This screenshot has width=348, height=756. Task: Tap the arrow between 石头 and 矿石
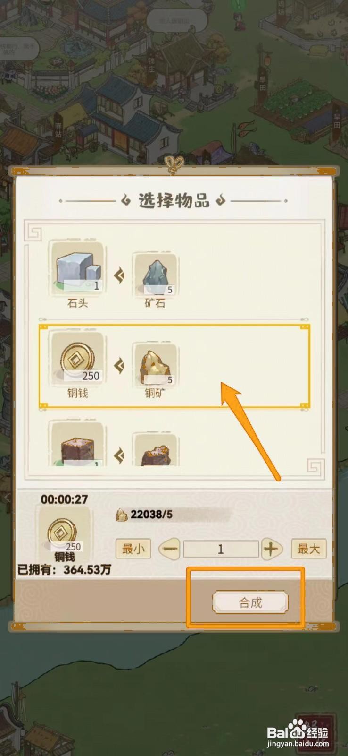pyautogui.click(x=119, y=275)
